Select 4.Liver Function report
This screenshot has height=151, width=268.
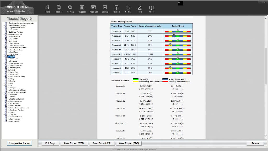[x=13, y=30]
